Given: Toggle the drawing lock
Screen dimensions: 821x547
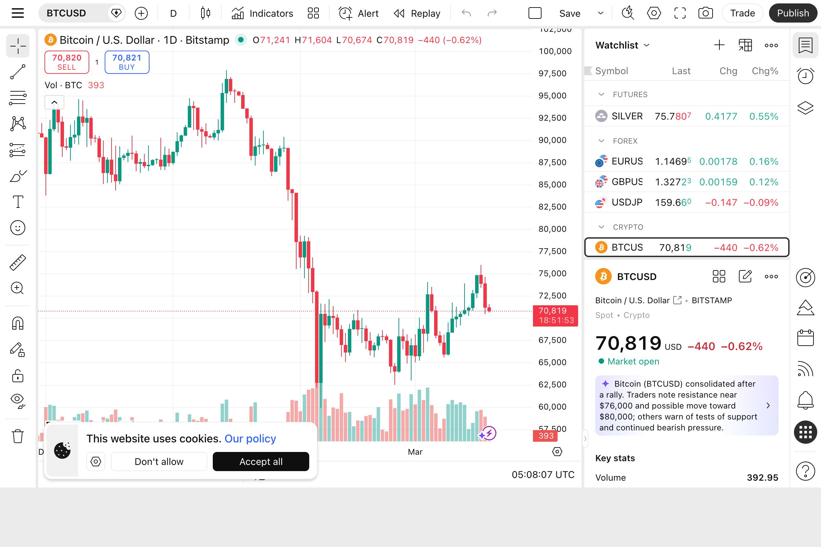Looking at the screenshot, I should point(18,376).
